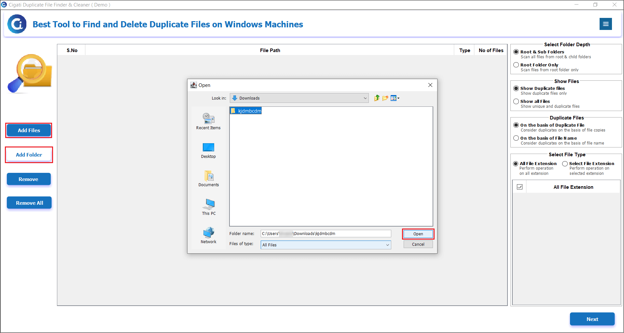Viewport: 624px width, 333px height.
Task: Choose All File Extension radio
Action: coord(516,163)
